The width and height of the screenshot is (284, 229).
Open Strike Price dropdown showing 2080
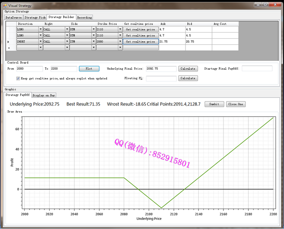pyautogui.click(x=120, y=41)
